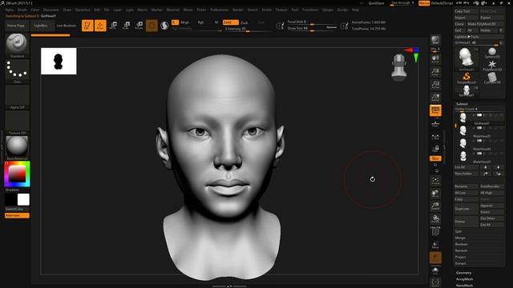Select the PolyMesh3D star tool
The width and height of the screenshot is (513, 288).
click(492, 66)
